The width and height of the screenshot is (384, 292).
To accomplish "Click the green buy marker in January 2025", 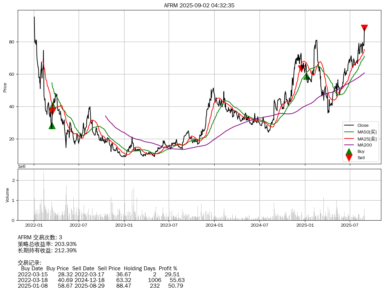I will pyautogui.click(x=307, y=76).
